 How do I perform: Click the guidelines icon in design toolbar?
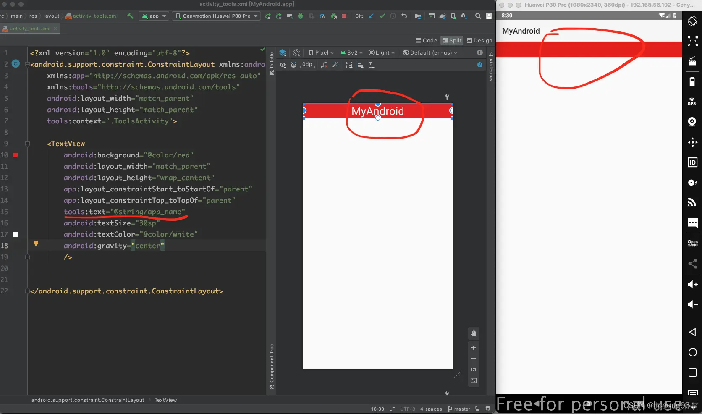click(x=371, y=65)
